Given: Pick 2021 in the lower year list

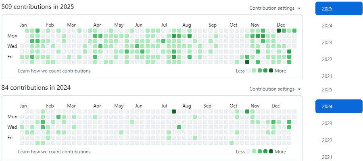Looking at the screenshot, I should [327, 157].
